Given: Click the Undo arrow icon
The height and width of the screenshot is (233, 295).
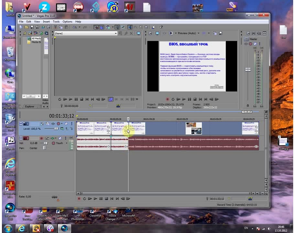Looking at the screenshot, I should pos(75,27).
